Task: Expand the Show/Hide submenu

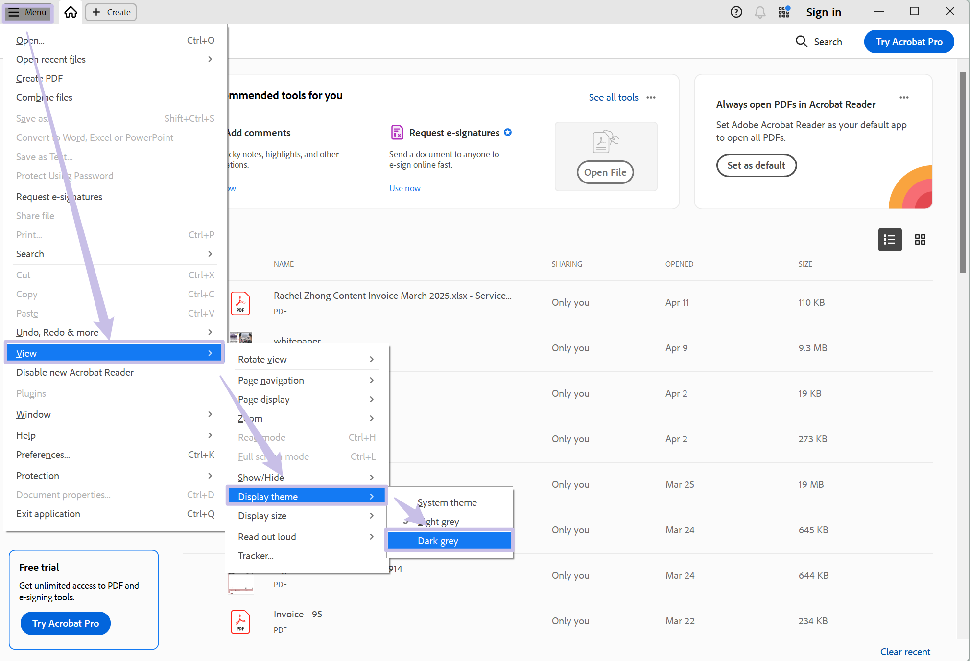Action: tap(261, 477)
